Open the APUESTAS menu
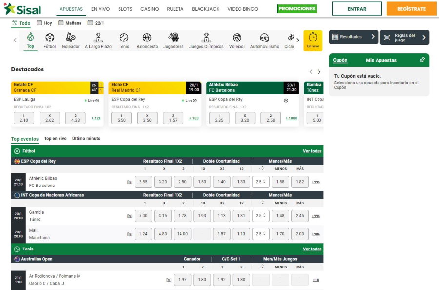The image size is (439, 290). coord(71,9)
